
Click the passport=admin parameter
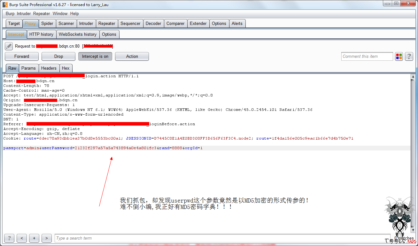21,148
